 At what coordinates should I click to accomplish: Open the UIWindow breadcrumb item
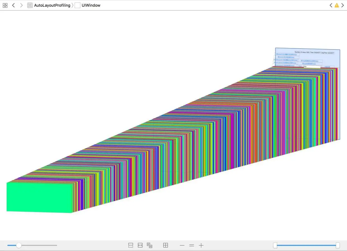(88, 5)
